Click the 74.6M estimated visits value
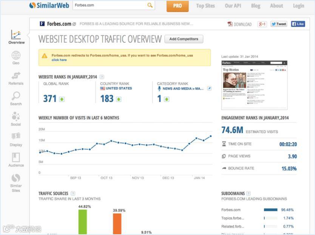Image resolution: width=315 pixels, height=235 pixels. coord(232,130)
